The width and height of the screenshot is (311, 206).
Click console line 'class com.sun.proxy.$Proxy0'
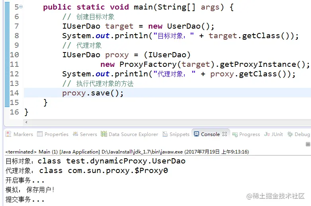click(x=104, y=171)
